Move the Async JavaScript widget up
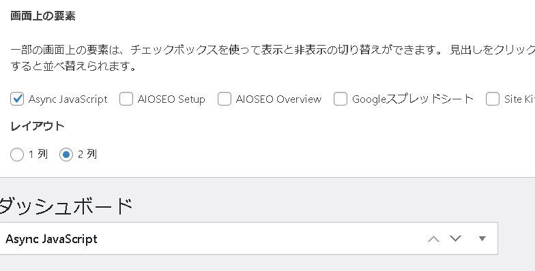 coord(434,238)
